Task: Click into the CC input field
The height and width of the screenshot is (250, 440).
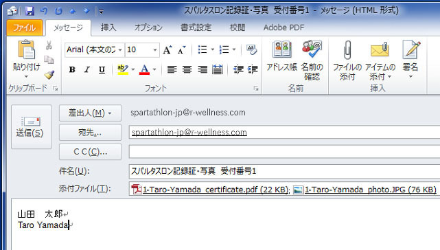Action: (x=284, y=152)
